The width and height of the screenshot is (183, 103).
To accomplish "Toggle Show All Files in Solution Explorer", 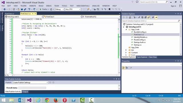I will pyautogui.click(x=149, y=17).
